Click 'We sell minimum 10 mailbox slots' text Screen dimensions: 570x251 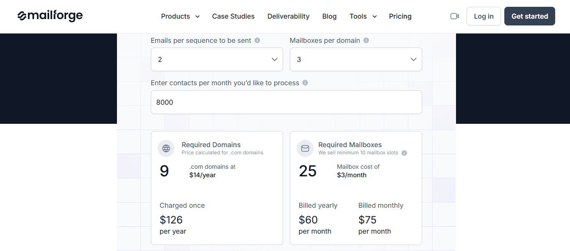358,153
